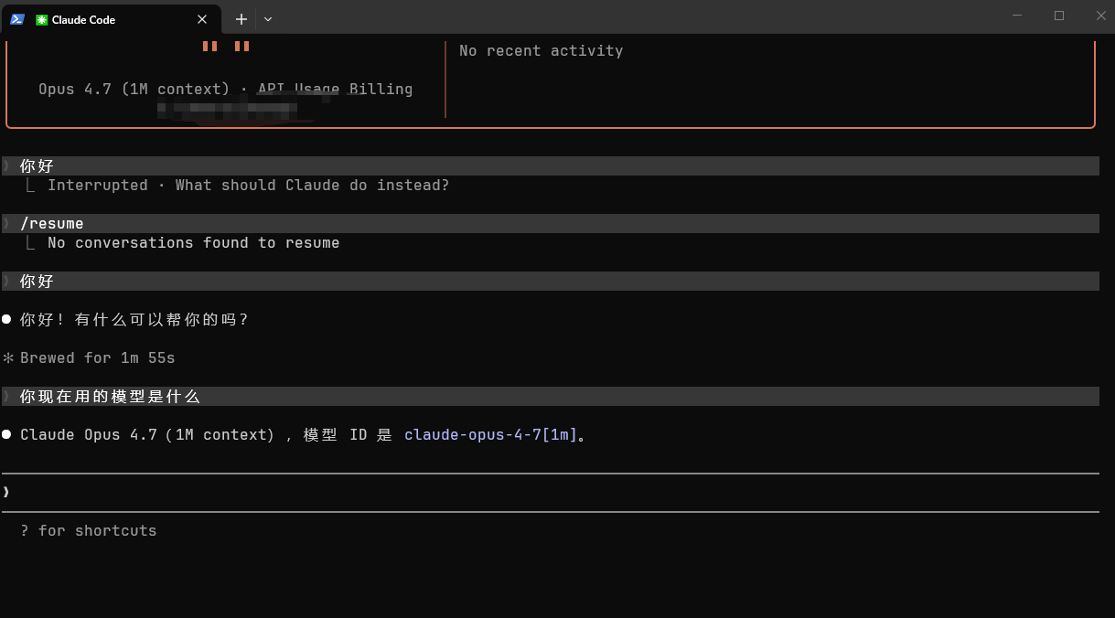1115x618 pixels.
Task: Minimize the terminal window
Action: pyautogui.click(x=1018, y=16)
